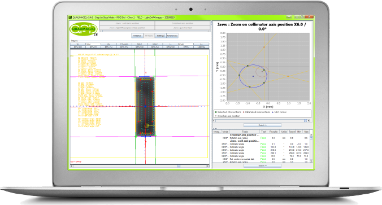Screen dimensions: 382x205
Task: Click image viewer scrollbar right arrow
Action: pos(208,166)
